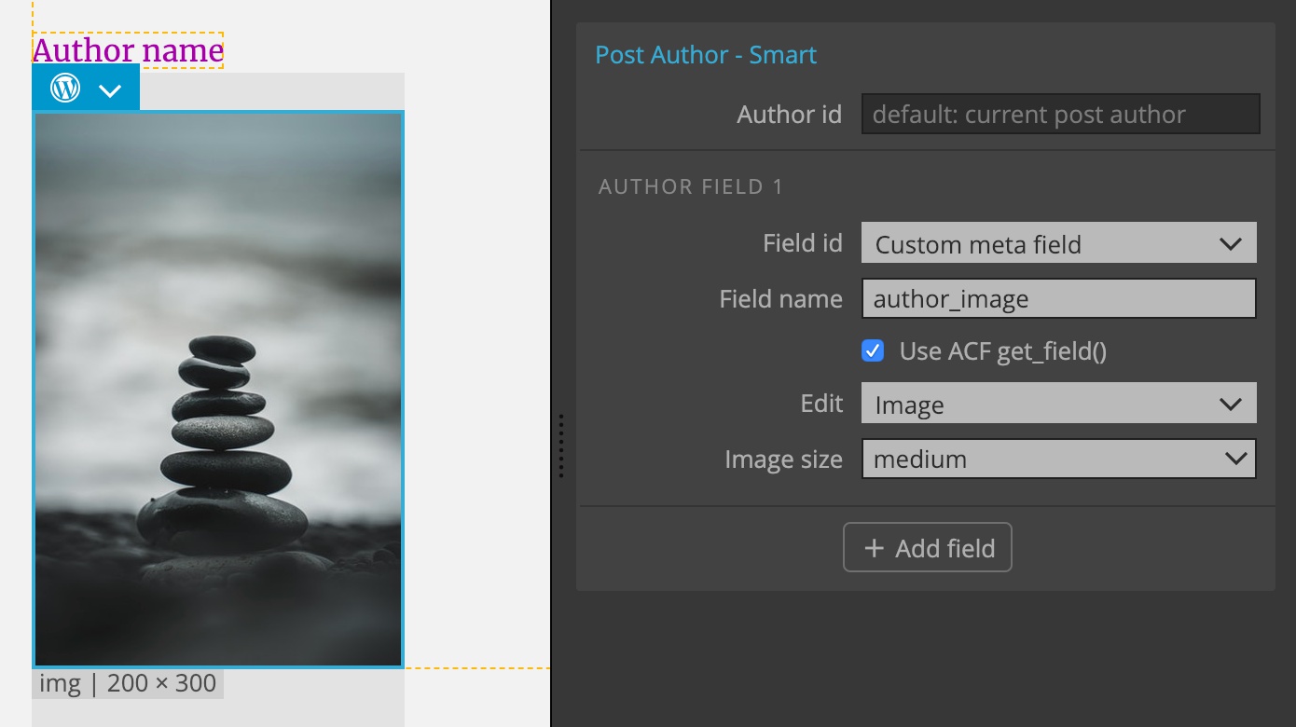This screenshot has height=727, width=1296.
Task: Edit the Field name author_image input
Action: pos(1059,298)
